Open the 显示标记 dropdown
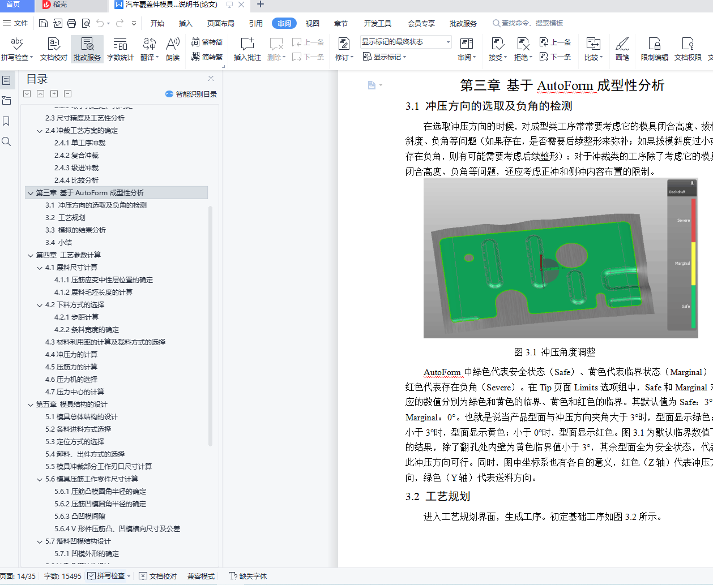This screenshot has width=713, height=585. [x=385, y=57]
